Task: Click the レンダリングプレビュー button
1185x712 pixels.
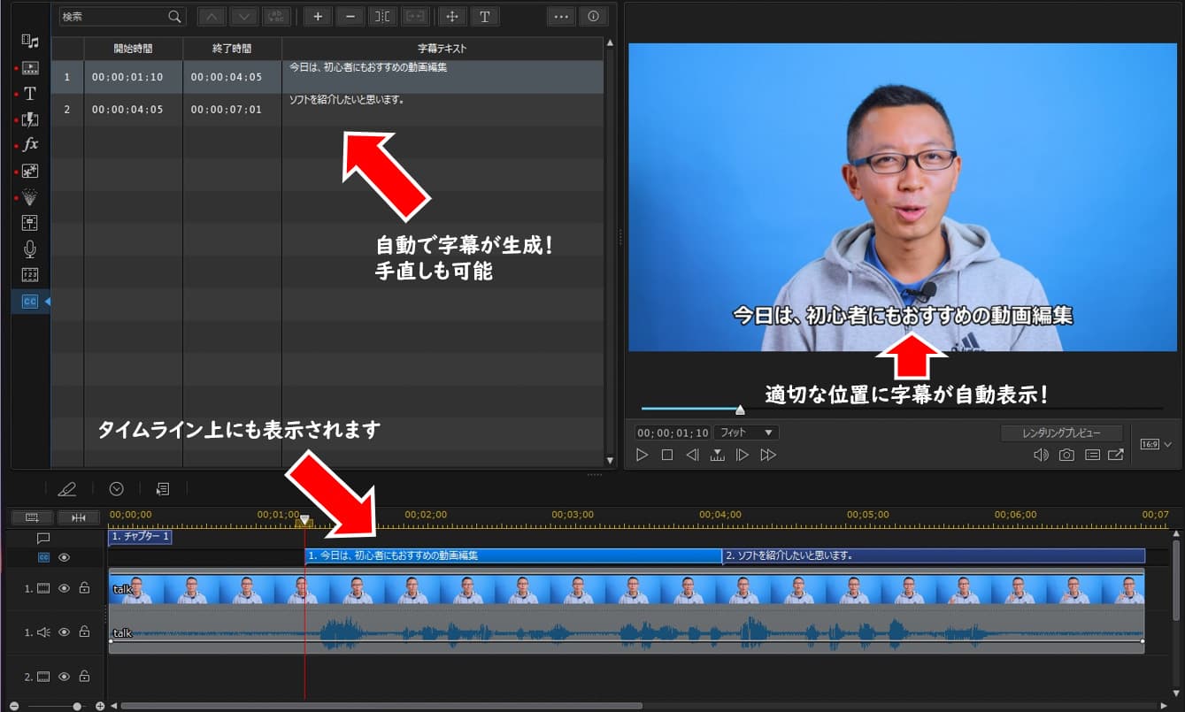Action: coord(1061,433)
